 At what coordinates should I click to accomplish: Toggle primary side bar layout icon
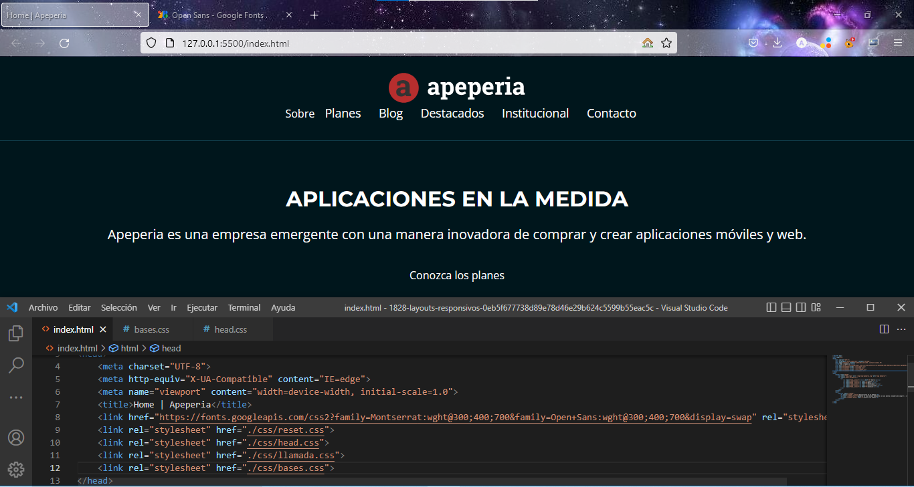pos(771,308)
